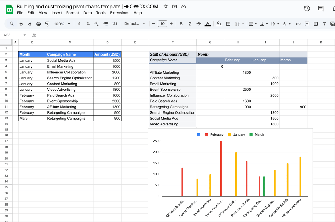
Task: Open the File menu
Action: [20, 13]
